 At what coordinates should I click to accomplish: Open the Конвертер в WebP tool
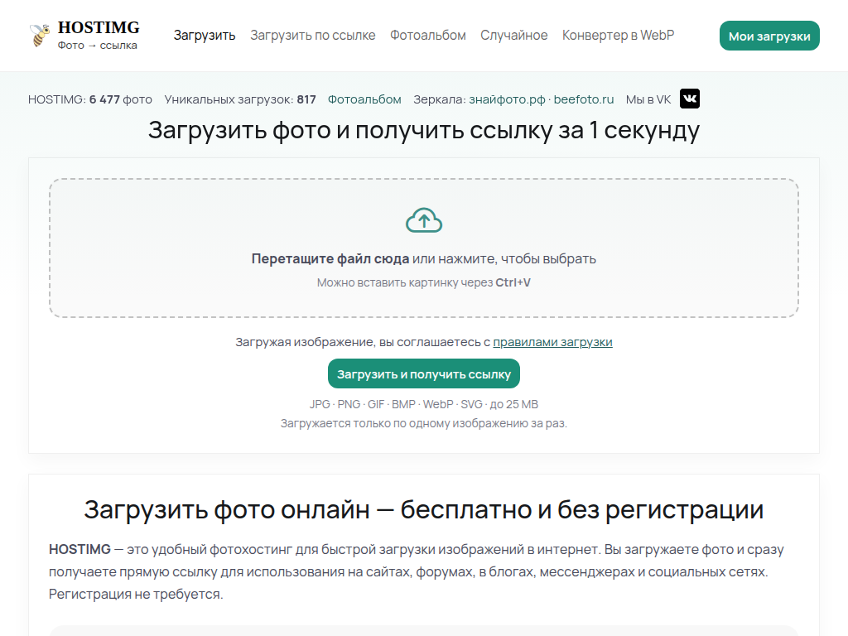coord(618,36)
